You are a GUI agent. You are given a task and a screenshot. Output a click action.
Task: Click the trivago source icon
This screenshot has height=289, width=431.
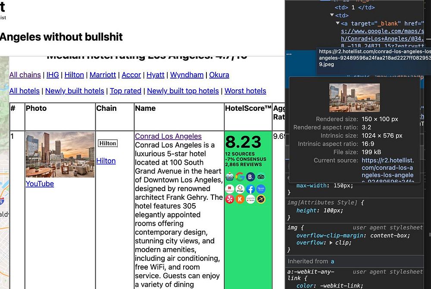point(240,189)
